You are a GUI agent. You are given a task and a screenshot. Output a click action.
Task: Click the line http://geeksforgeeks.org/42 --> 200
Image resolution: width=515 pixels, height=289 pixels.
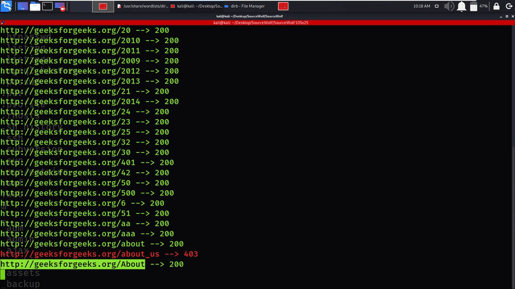point(85,173)
